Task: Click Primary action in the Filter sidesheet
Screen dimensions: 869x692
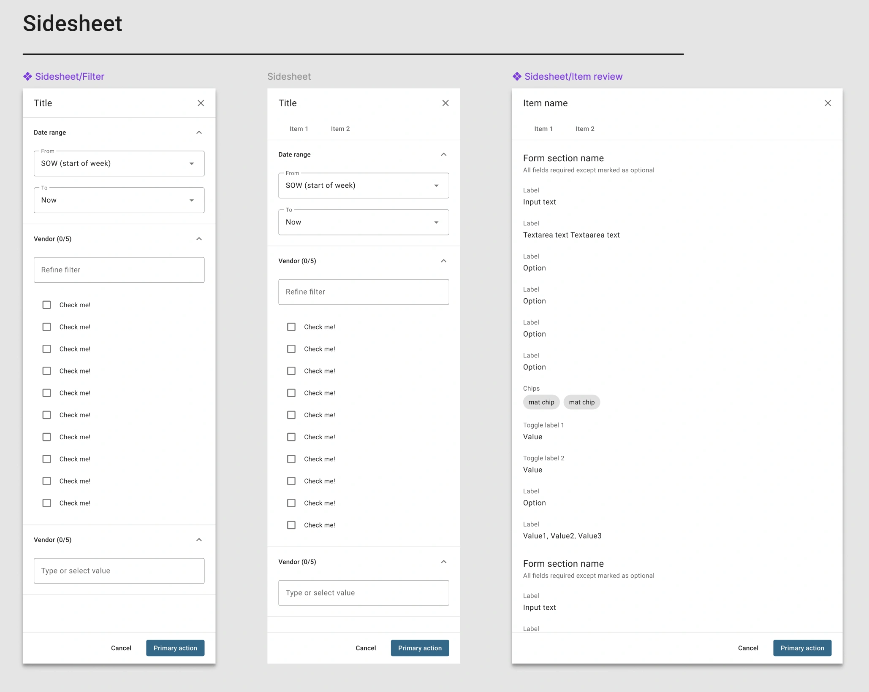Action: [x=175, y=648]
